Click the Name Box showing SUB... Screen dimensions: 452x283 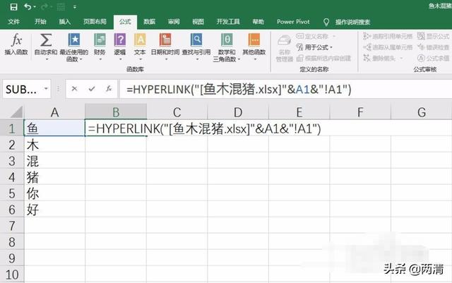23,90
